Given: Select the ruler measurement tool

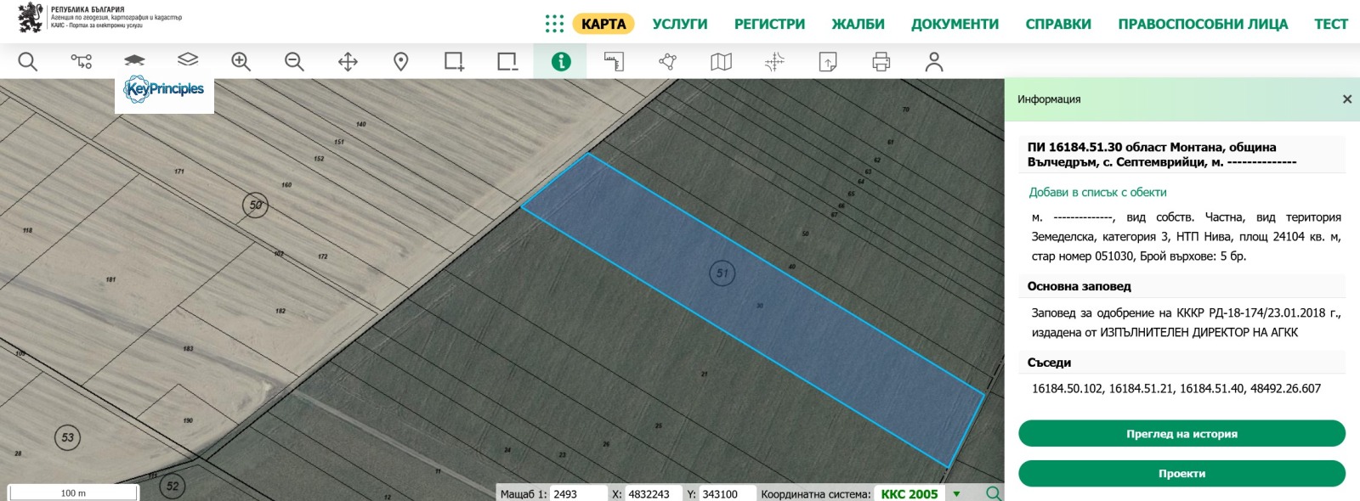Looking at the screenshot, I should (614, 61).
